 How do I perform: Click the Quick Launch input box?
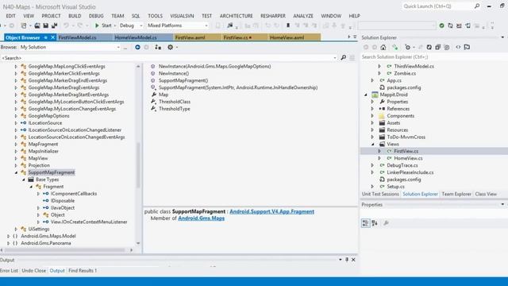point(437,6)
